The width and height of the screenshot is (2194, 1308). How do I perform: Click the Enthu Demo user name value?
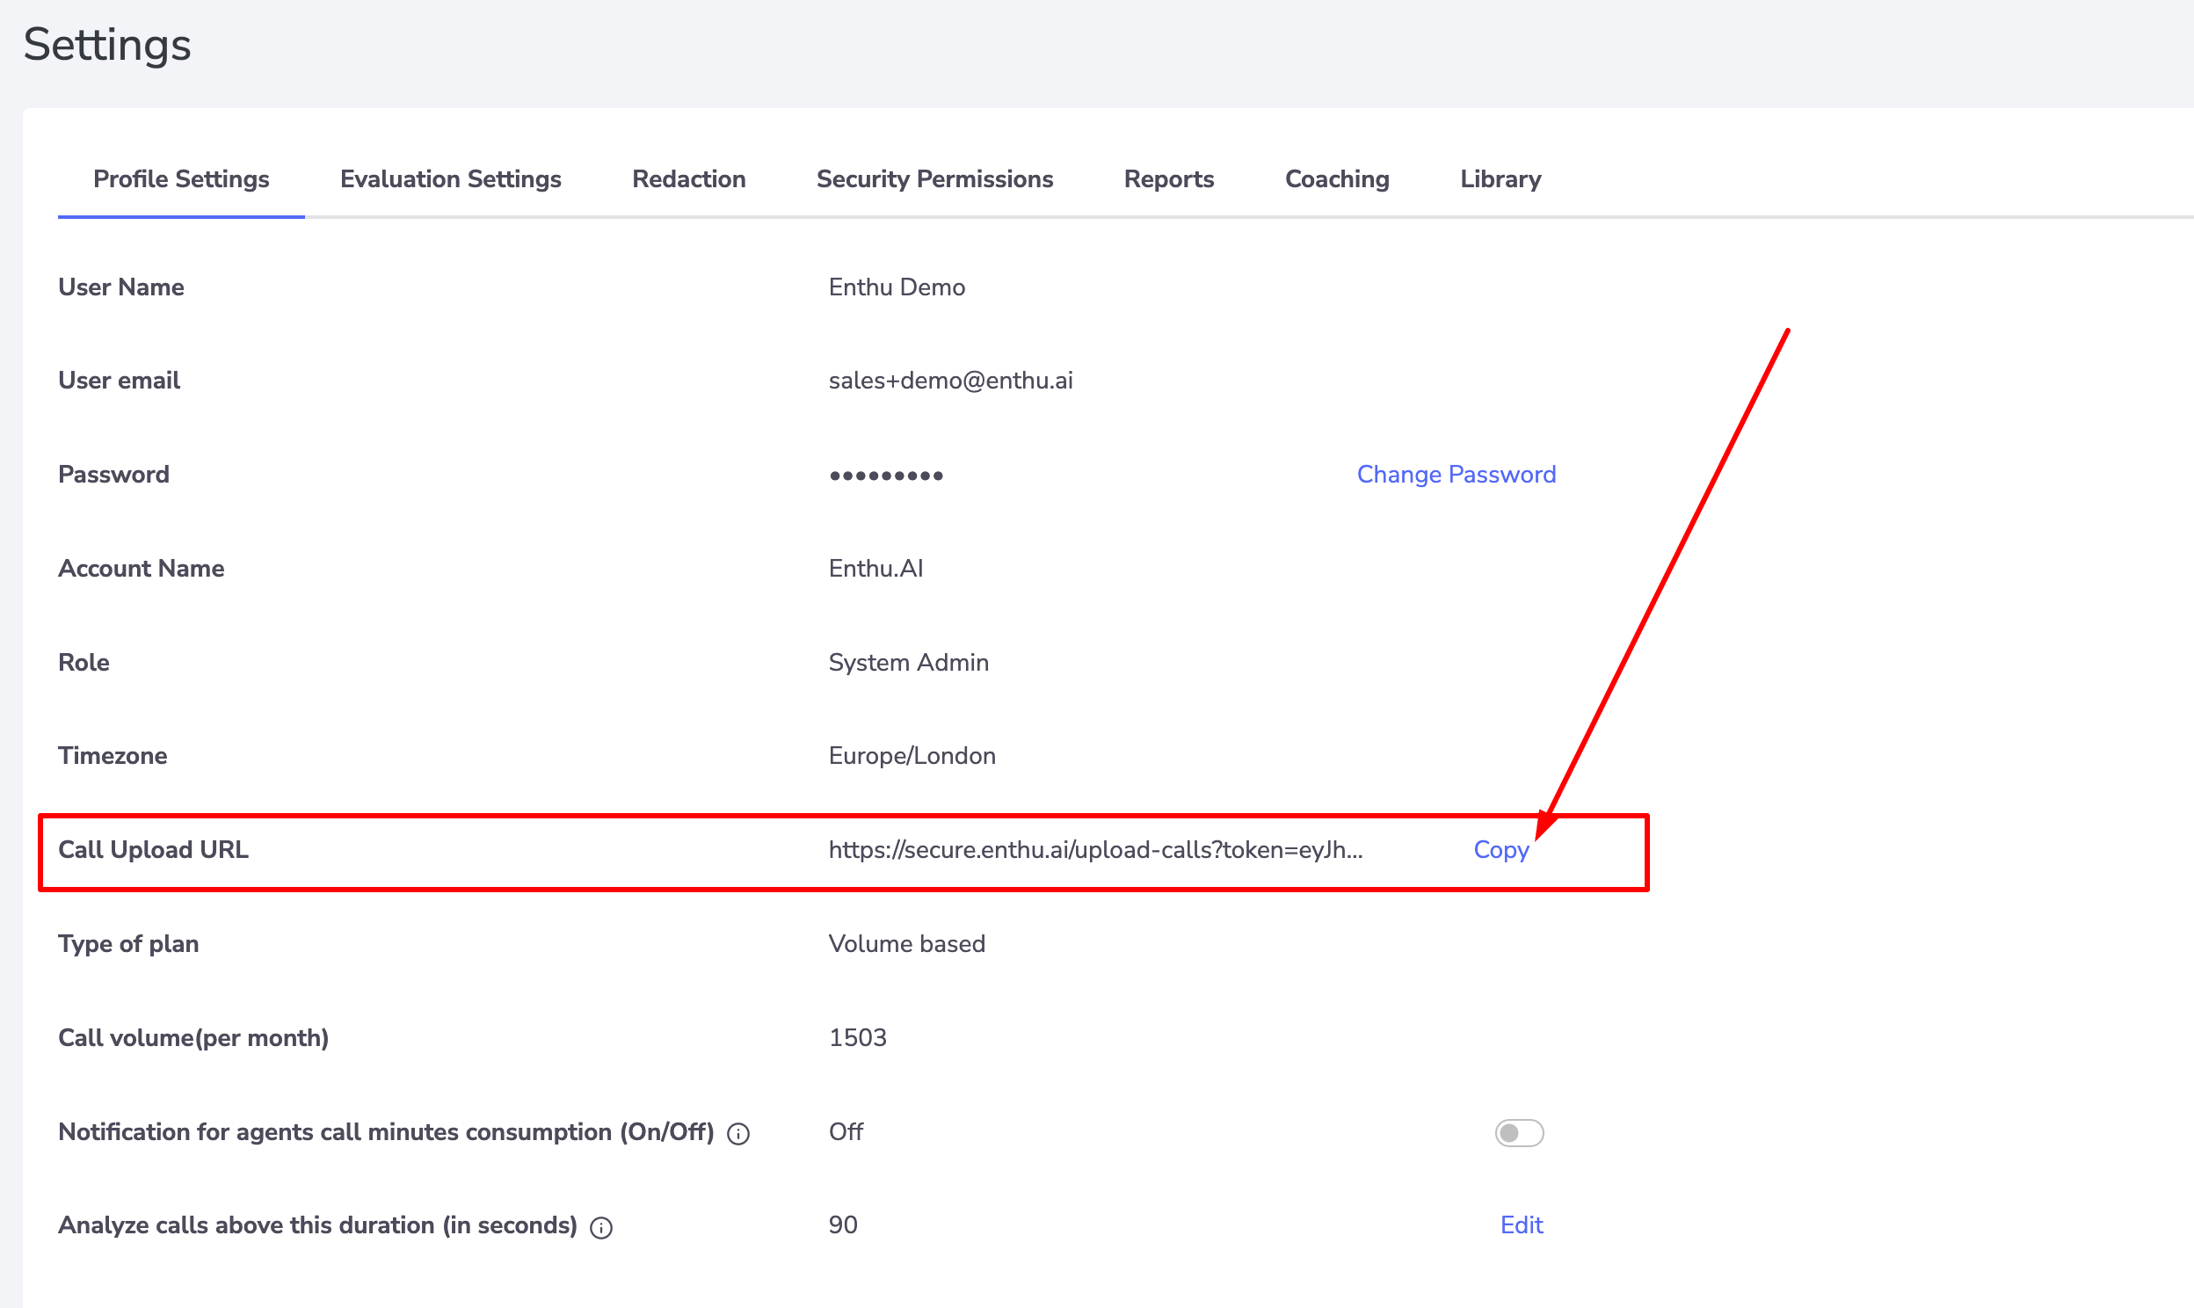896,287
